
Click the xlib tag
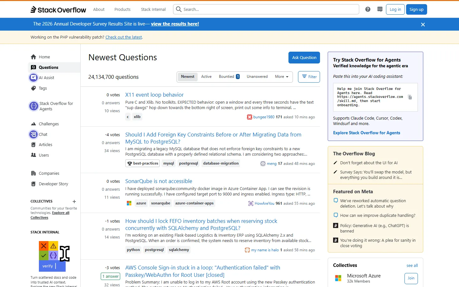[x=137, y=117]
